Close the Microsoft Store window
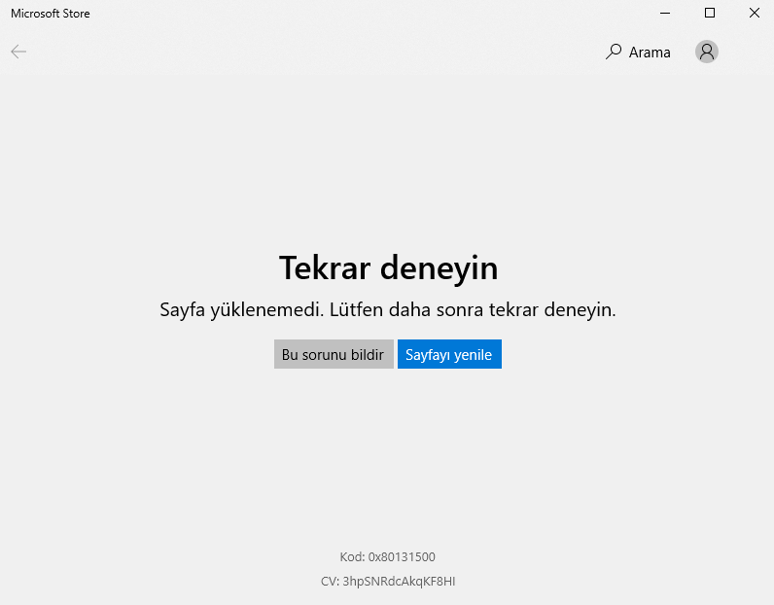The width and height of the screenshot is (774, 605). pos(754,13)
